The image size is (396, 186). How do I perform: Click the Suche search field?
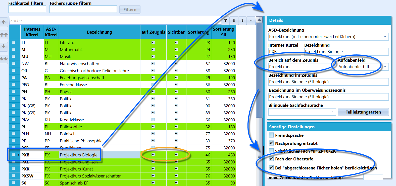pyautogui.click(x=115, y=21)
